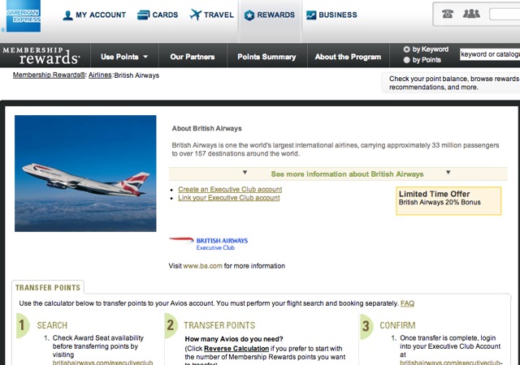The image size is (520, 365).
Task: Open the Points Summary menu item
Action: coord(266,57)
